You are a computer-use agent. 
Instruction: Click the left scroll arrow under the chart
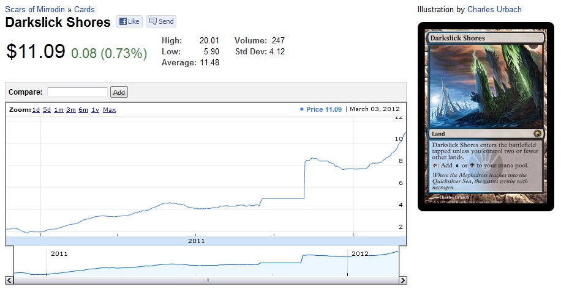tap(9, 280)
